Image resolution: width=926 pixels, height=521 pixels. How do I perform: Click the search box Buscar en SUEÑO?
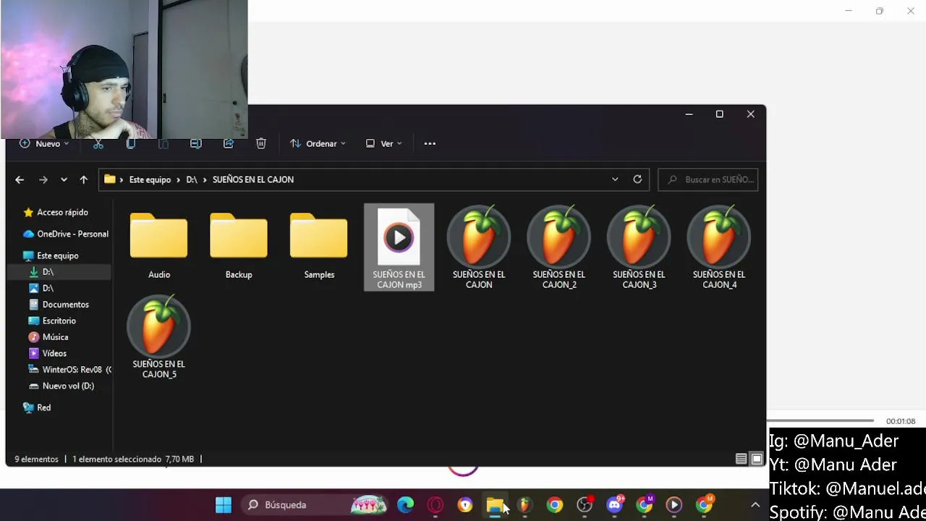[708, 179]
